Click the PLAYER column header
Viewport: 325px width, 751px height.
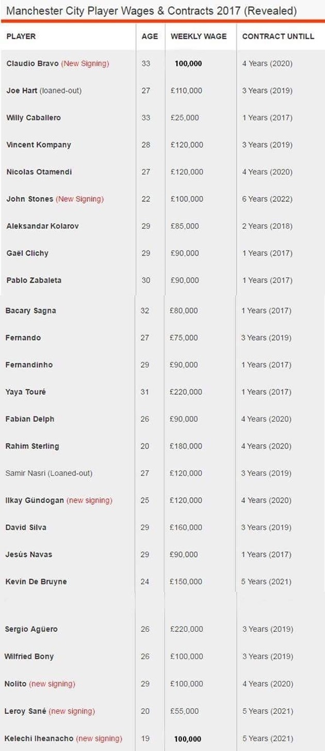(21, 37)
